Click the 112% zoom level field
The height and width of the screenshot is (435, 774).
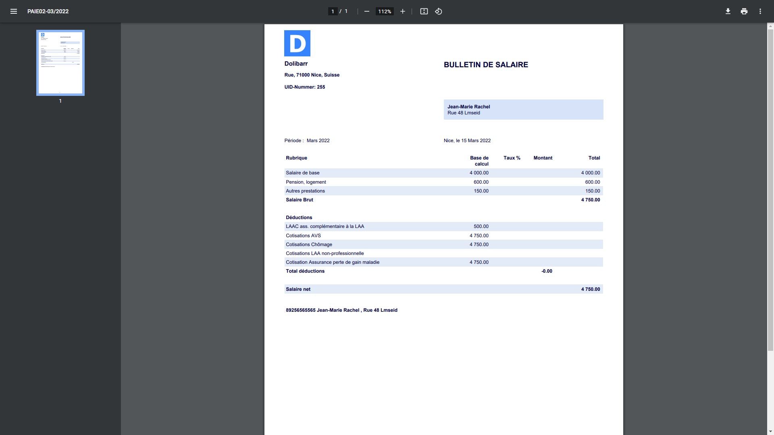click(x=384, y=11)
